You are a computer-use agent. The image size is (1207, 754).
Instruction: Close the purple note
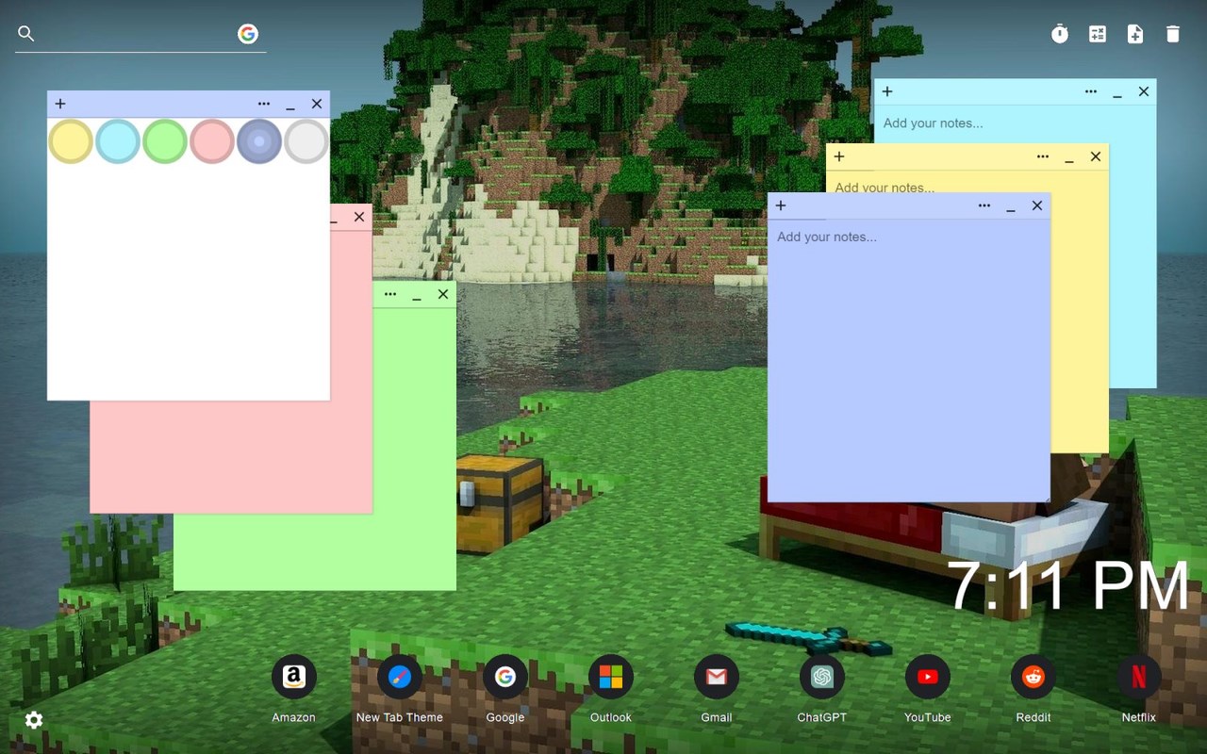click(1037, 205)
